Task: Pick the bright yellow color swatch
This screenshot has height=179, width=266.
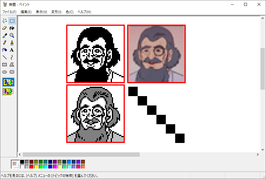Action: [x=36, y=167]
